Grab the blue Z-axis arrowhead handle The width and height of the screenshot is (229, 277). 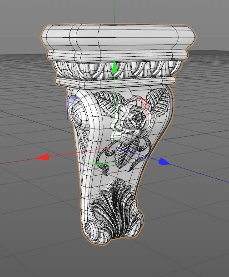pos(164,162)
